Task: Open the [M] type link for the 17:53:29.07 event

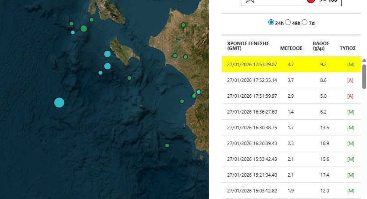Action: 351,64
